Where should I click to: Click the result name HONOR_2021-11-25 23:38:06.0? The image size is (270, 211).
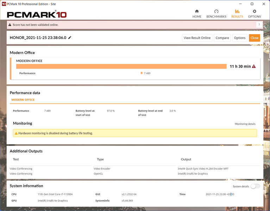[38, 38]
